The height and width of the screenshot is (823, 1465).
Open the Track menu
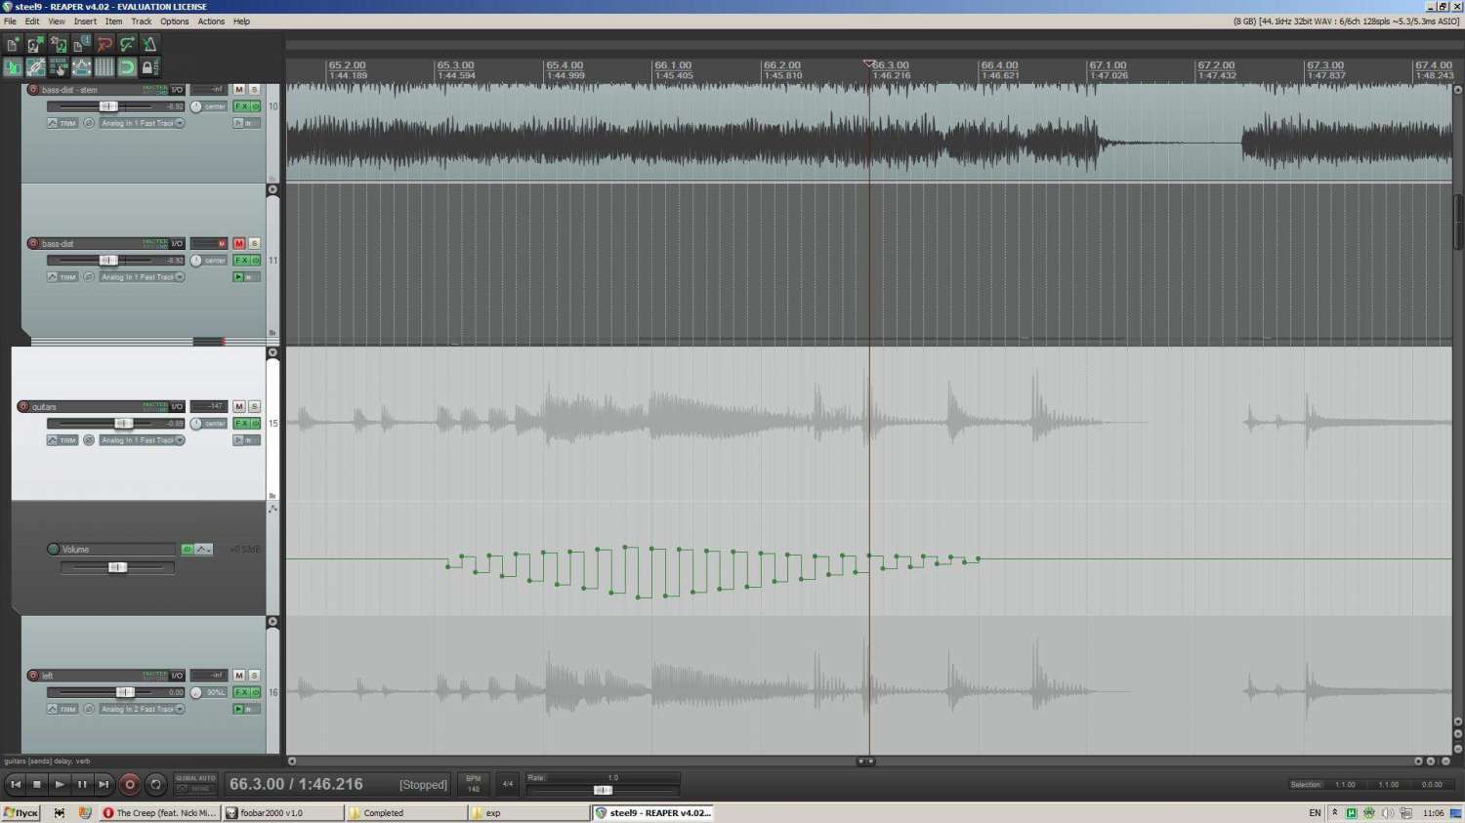pos(142,21)
